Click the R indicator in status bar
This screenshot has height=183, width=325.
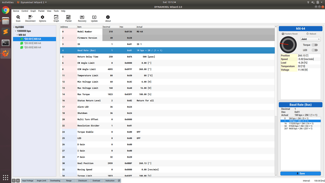pyautogui.click(x=18, y=181)
